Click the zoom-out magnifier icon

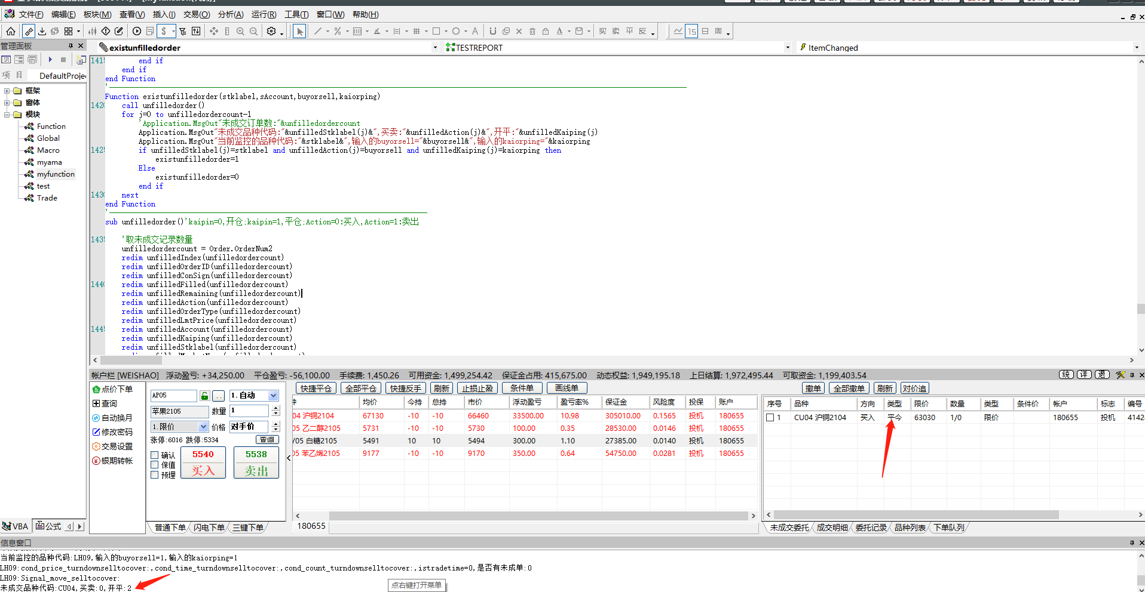pos(253,31)
